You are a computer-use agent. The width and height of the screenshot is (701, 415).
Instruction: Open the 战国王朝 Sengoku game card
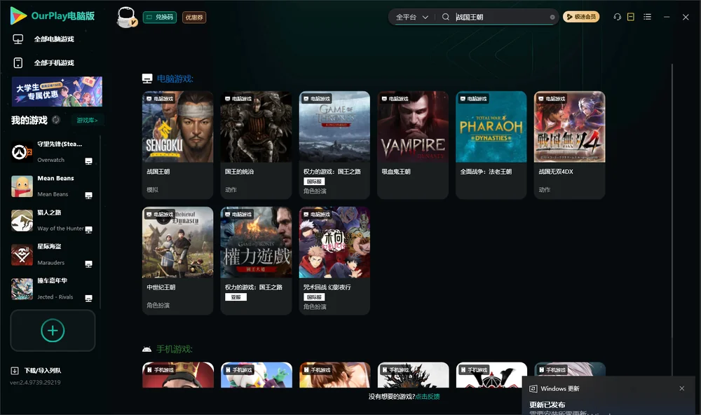click(177, 145)
